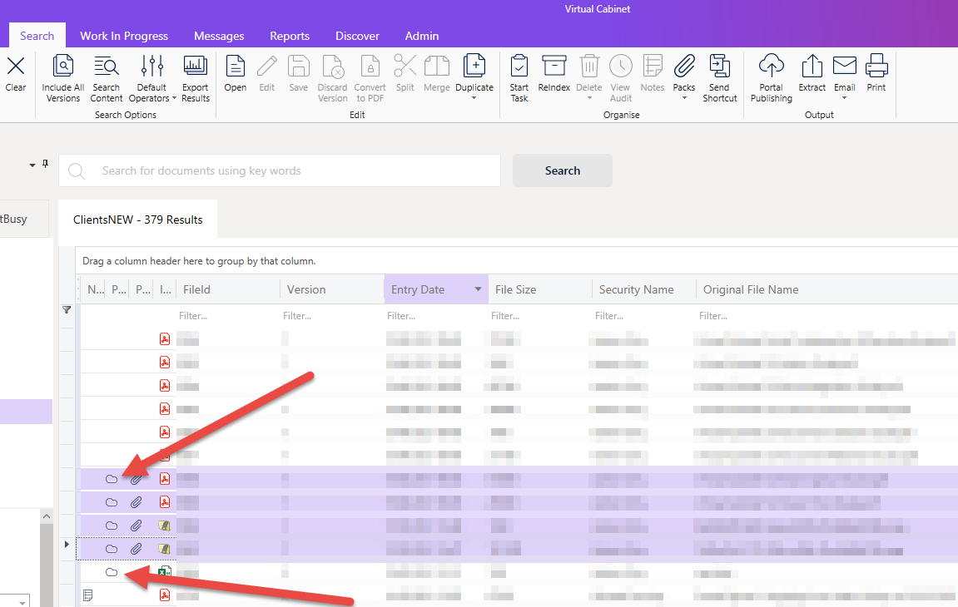Toggle the grid filter row icon
This screenshot has width=958, height=607.
tap(67, 309)
